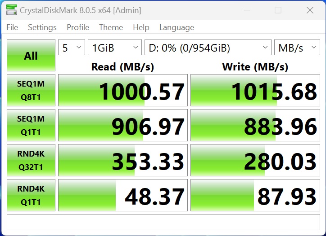Open the Settings menu

(42, 27)
